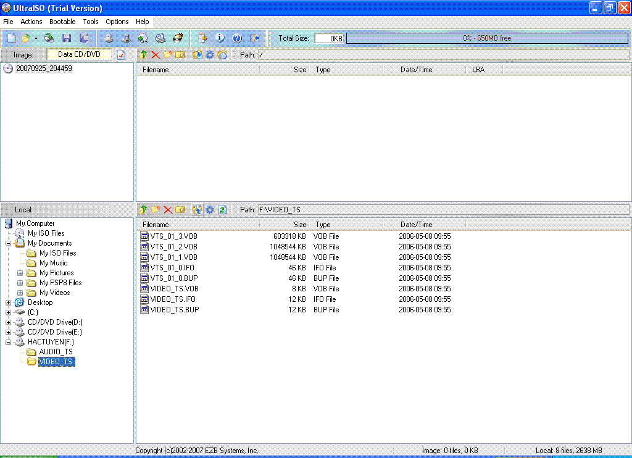Click the Convert image toolbar icon
Viewport: 632px width, 458px height.
coord(143,38)
